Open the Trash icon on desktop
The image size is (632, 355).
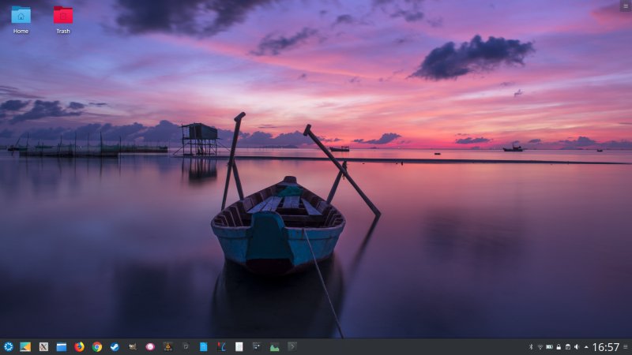tap(63, 21)
